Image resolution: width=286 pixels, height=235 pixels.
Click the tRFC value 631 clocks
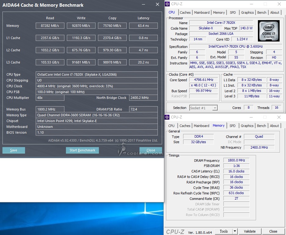pos(236,193)
